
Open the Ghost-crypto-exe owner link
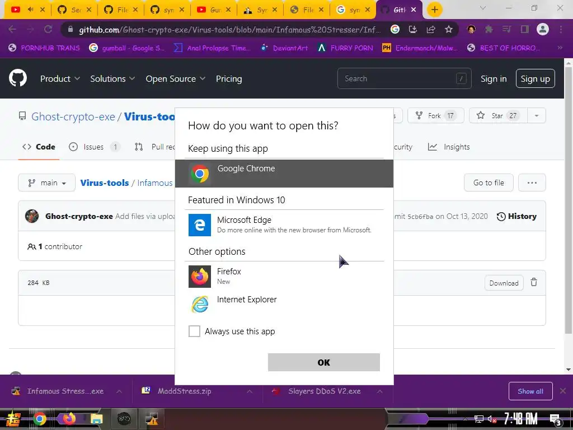coord(73,116)
